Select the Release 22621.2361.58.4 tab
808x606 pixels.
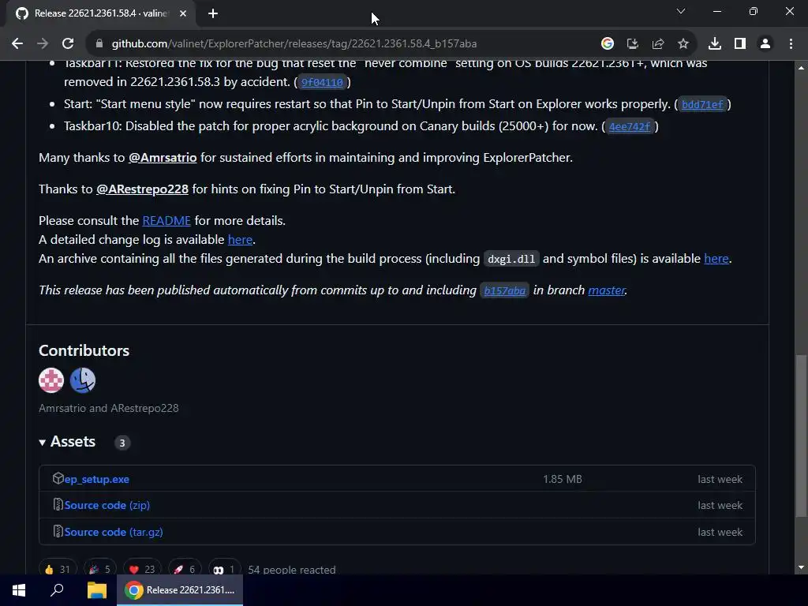(102, 13)
